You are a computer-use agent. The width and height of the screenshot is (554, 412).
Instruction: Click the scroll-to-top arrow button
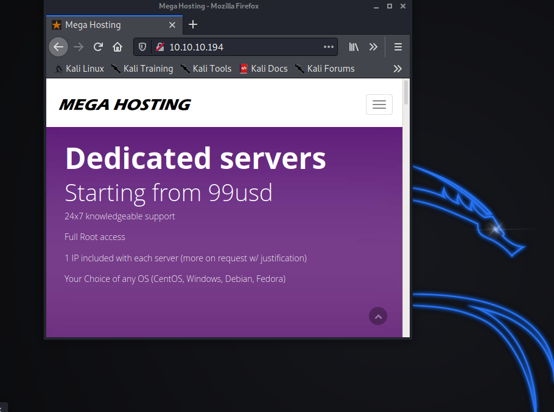(x=378, y=317)
